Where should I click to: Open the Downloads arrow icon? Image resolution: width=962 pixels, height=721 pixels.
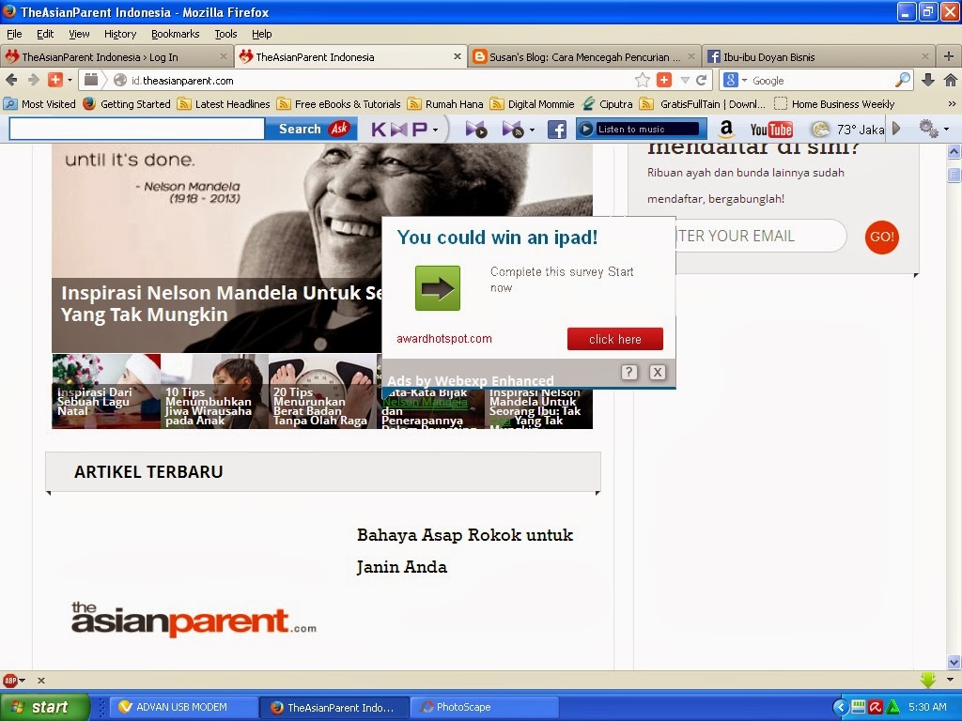[928, 80]
